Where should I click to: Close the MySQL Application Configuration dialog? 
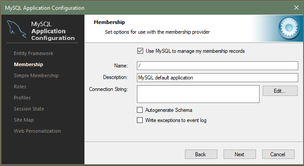[296, 8]
